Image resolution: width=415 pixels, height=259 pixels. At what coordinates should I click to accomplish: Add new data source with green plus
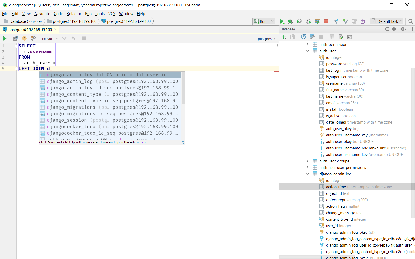(x=284, y=37)
